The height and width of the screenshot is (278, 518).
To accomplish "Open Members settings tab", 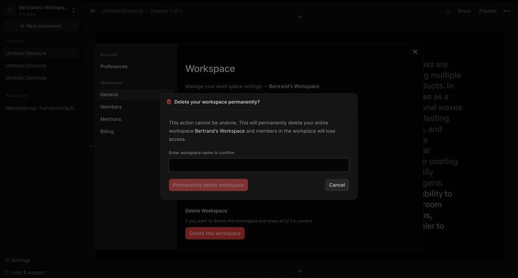I will pos(111,107).
